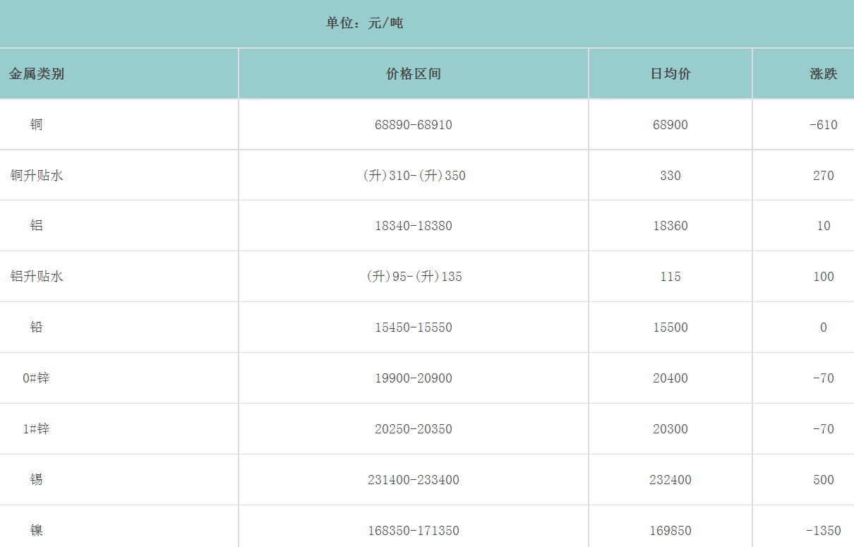Click the 铅 metal name cell
Screen dimensions: 854x547
coord(37,327)
